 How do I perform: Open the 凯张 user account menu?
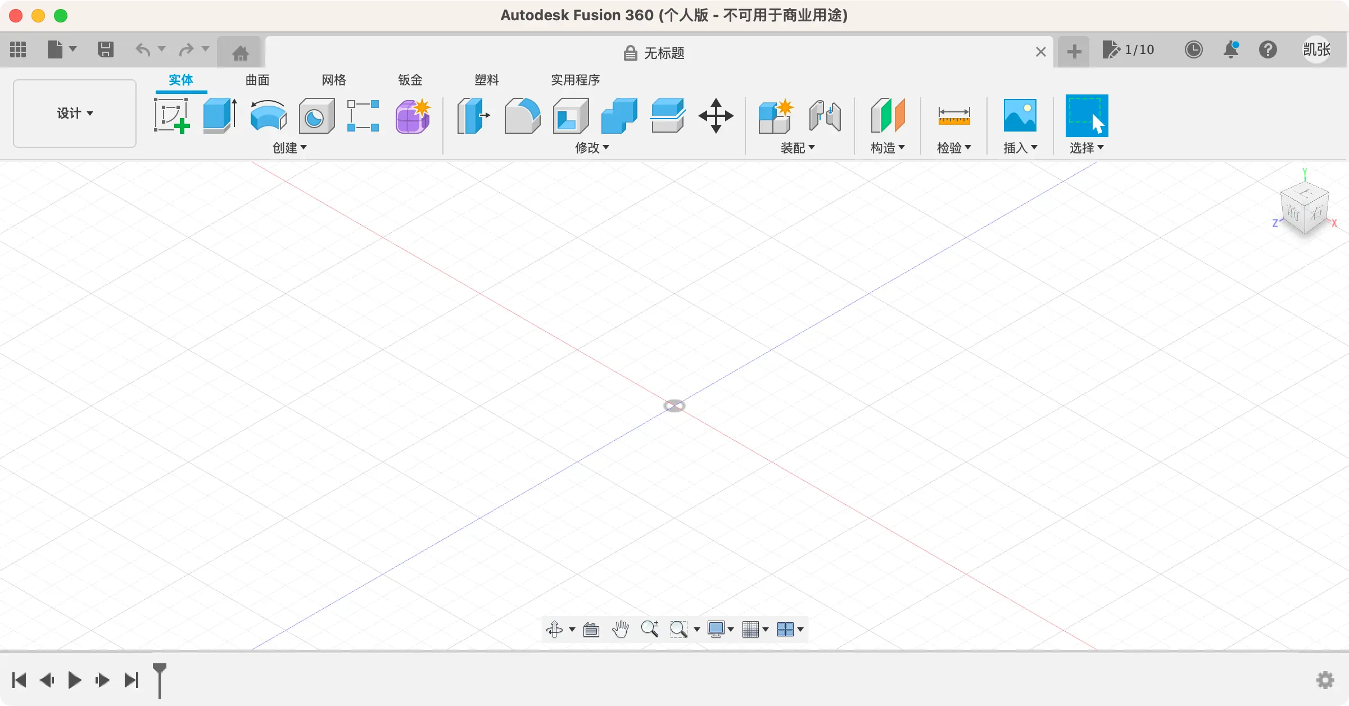click(x=1316, y=50)
